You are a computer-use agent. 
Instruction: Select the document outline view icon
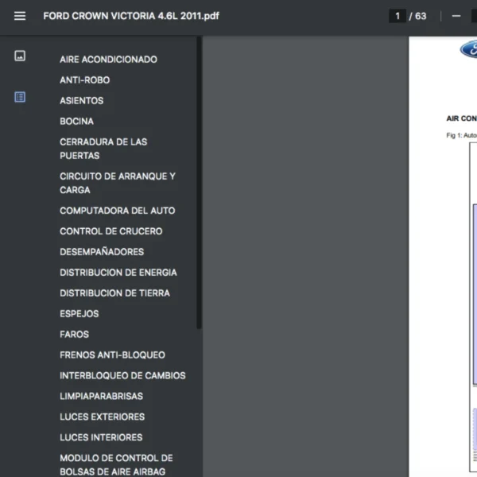pos(20,97)
